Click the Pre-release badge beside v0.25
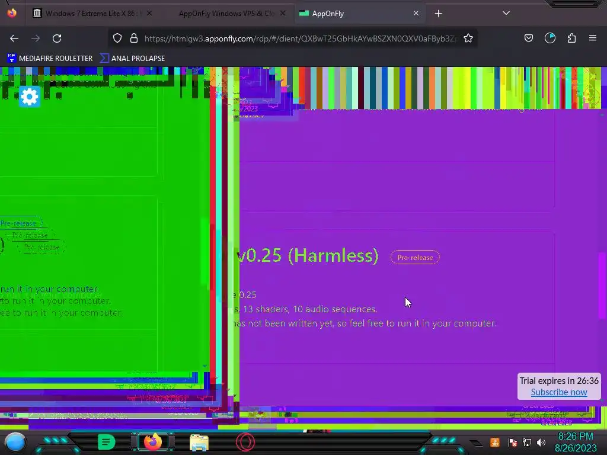This screenshot has height=455, width=607. 415,258
